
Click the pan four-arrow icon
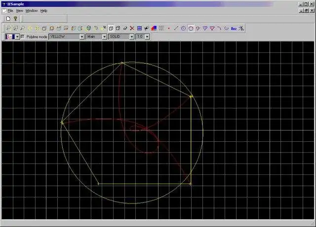pyautogui.click(x=30, y=29)
